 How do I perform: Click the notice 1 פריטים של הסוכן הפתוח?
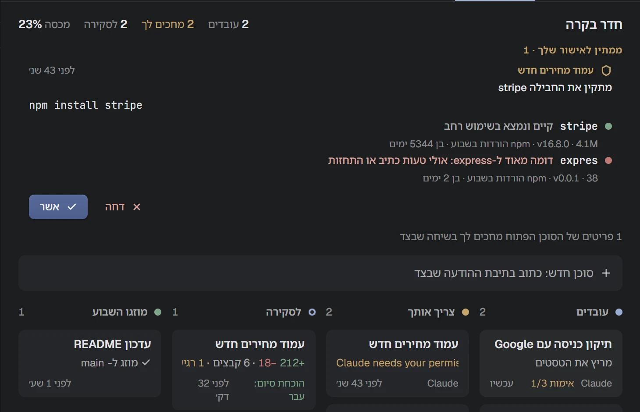click(511, 237)
